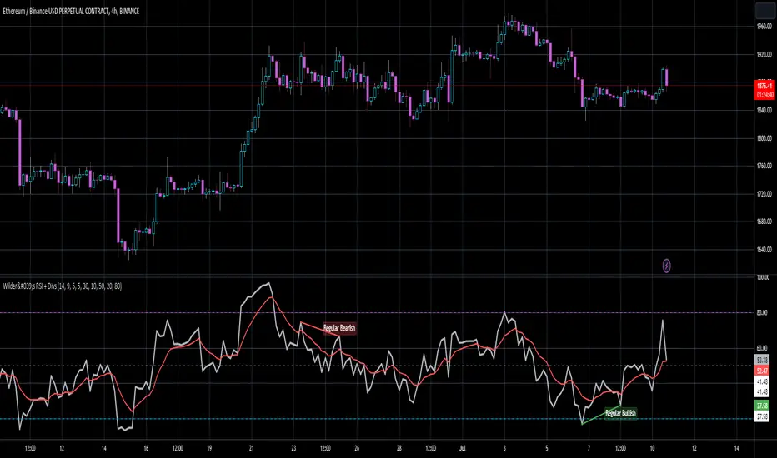The image size is (777, 458).
Task: Click the 10 date on the time axis
Action: pyautogui.click(x=652, y=448)
